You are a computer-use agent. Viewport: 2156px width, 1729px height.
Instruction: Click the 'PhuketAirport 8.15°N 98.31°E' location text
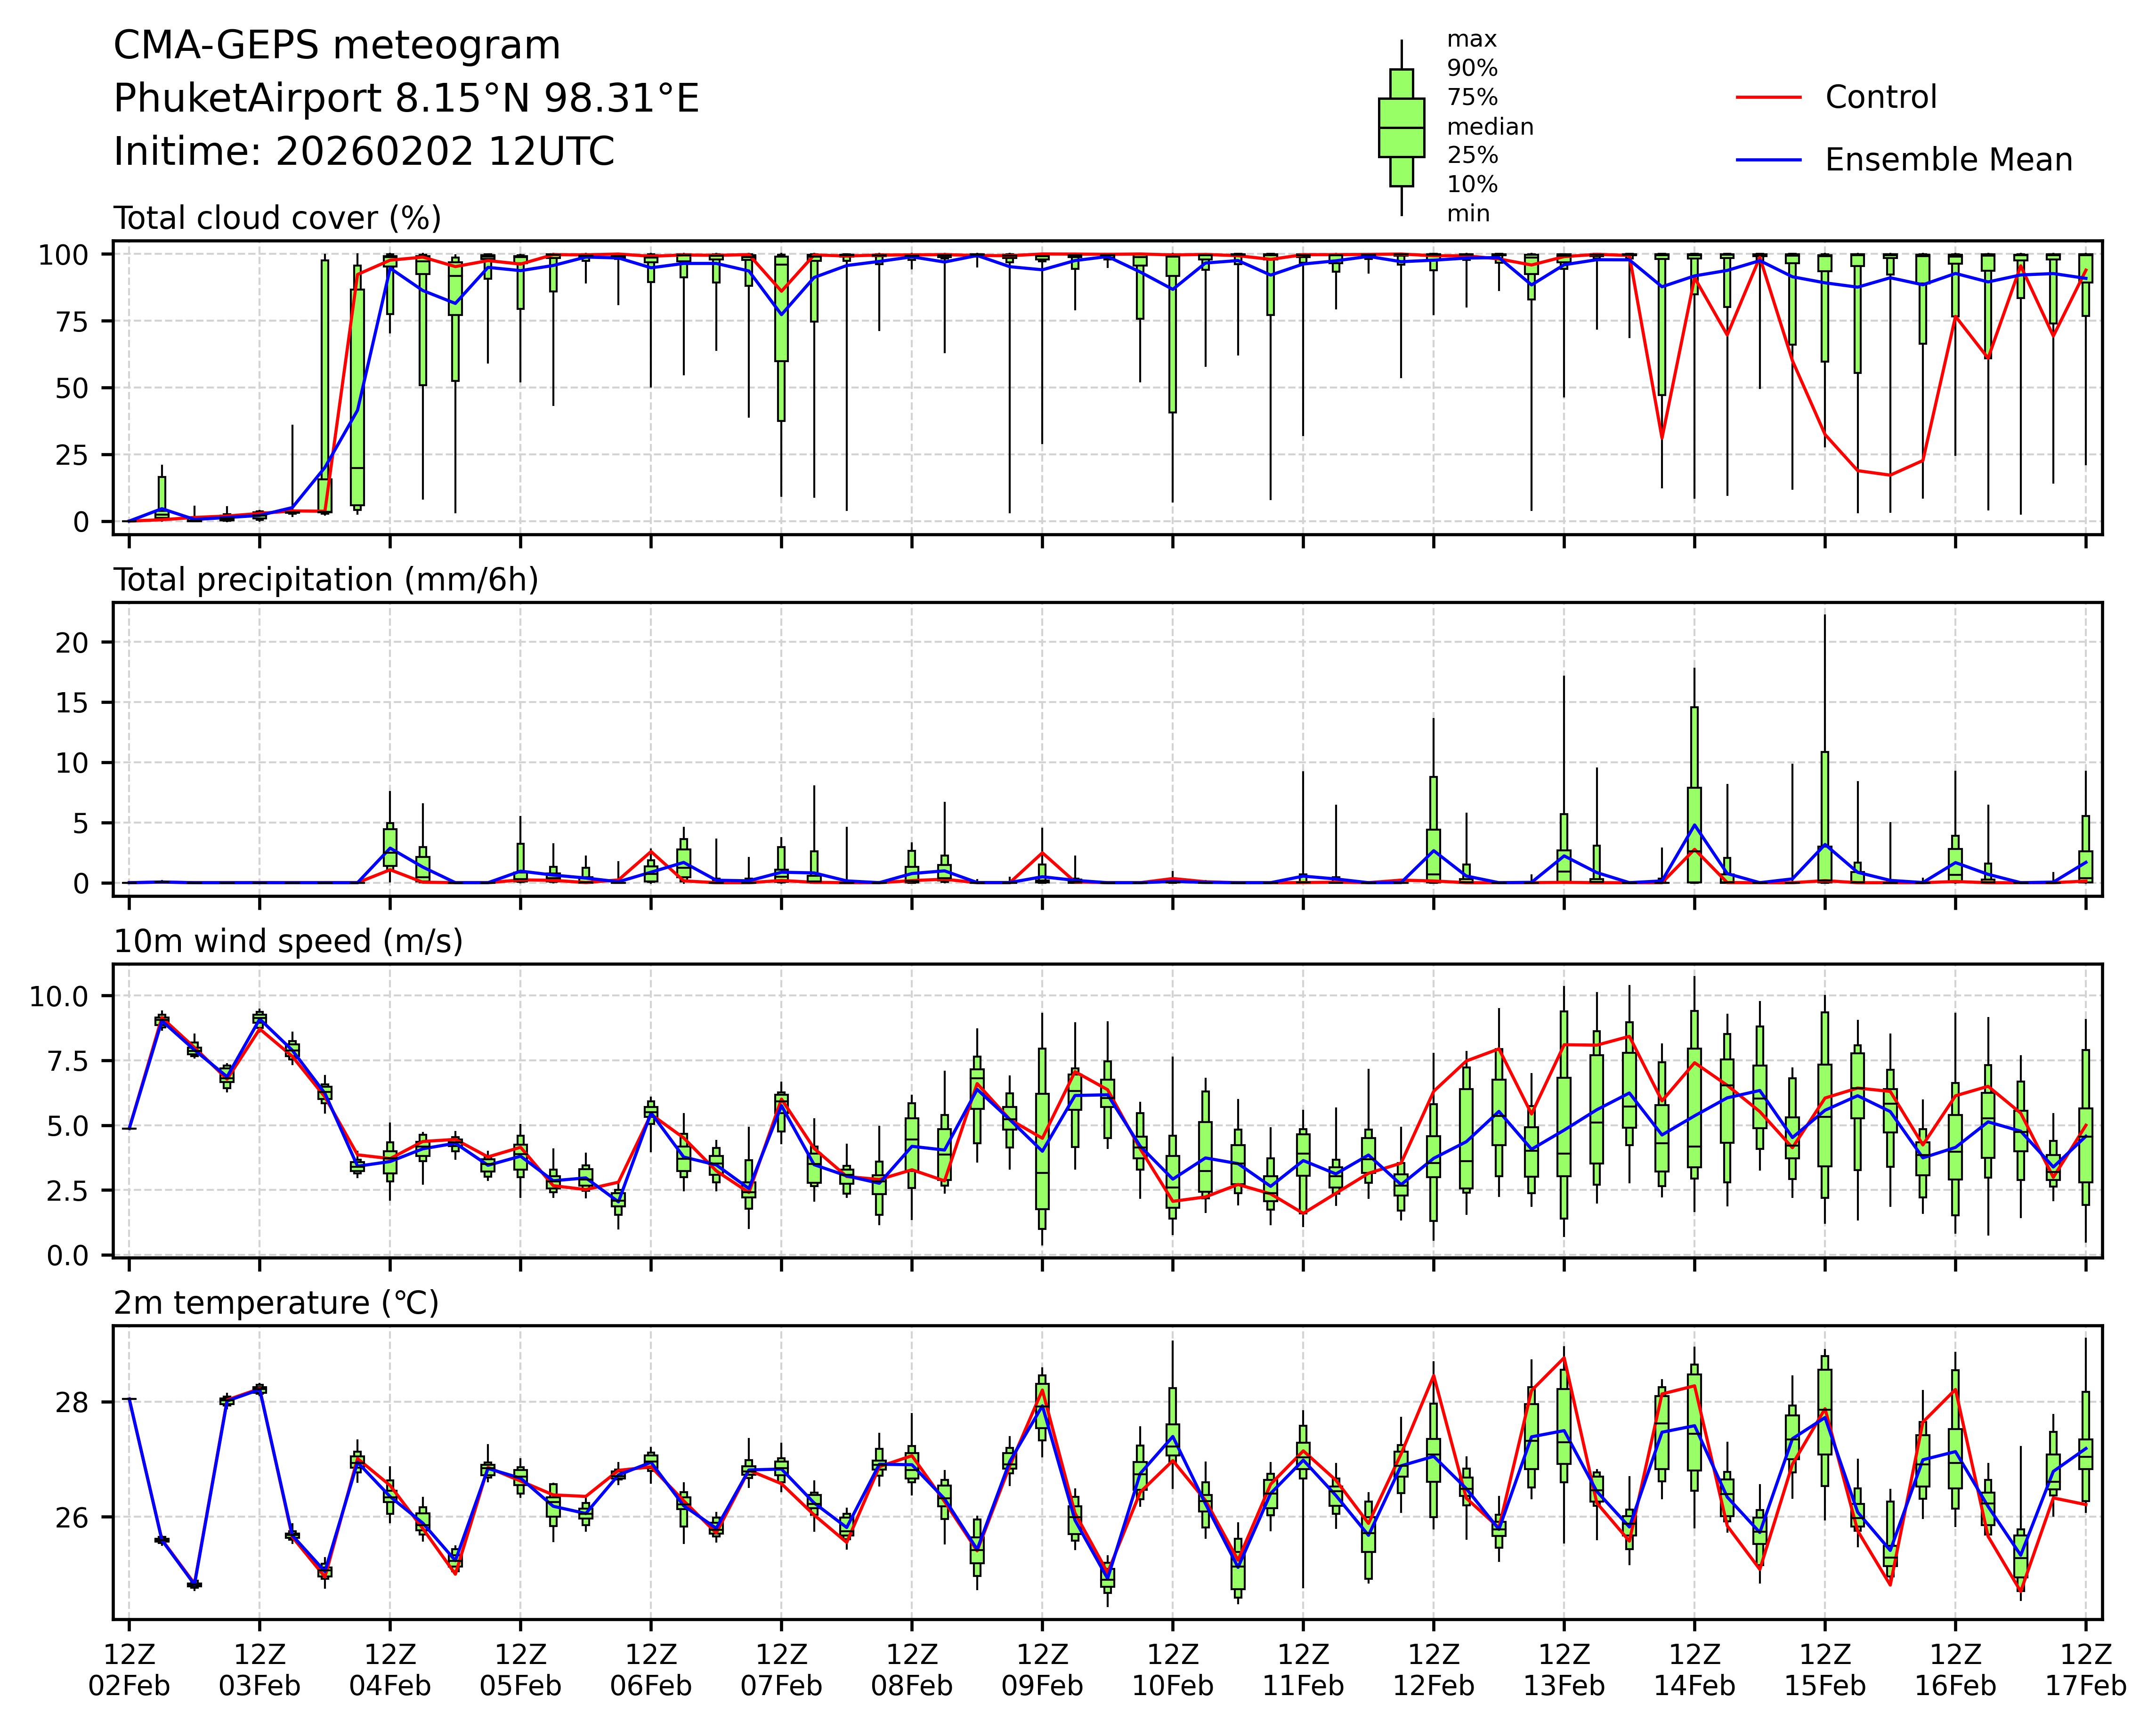point(406,99)
